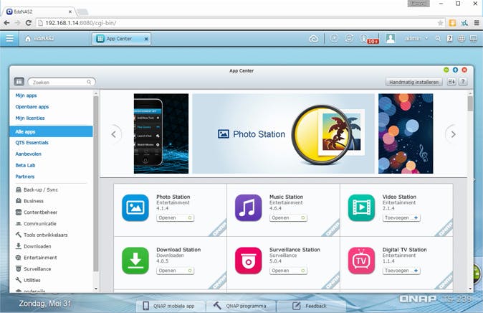Toggle the App Center sidebar view icon

(x=19, y=82)
